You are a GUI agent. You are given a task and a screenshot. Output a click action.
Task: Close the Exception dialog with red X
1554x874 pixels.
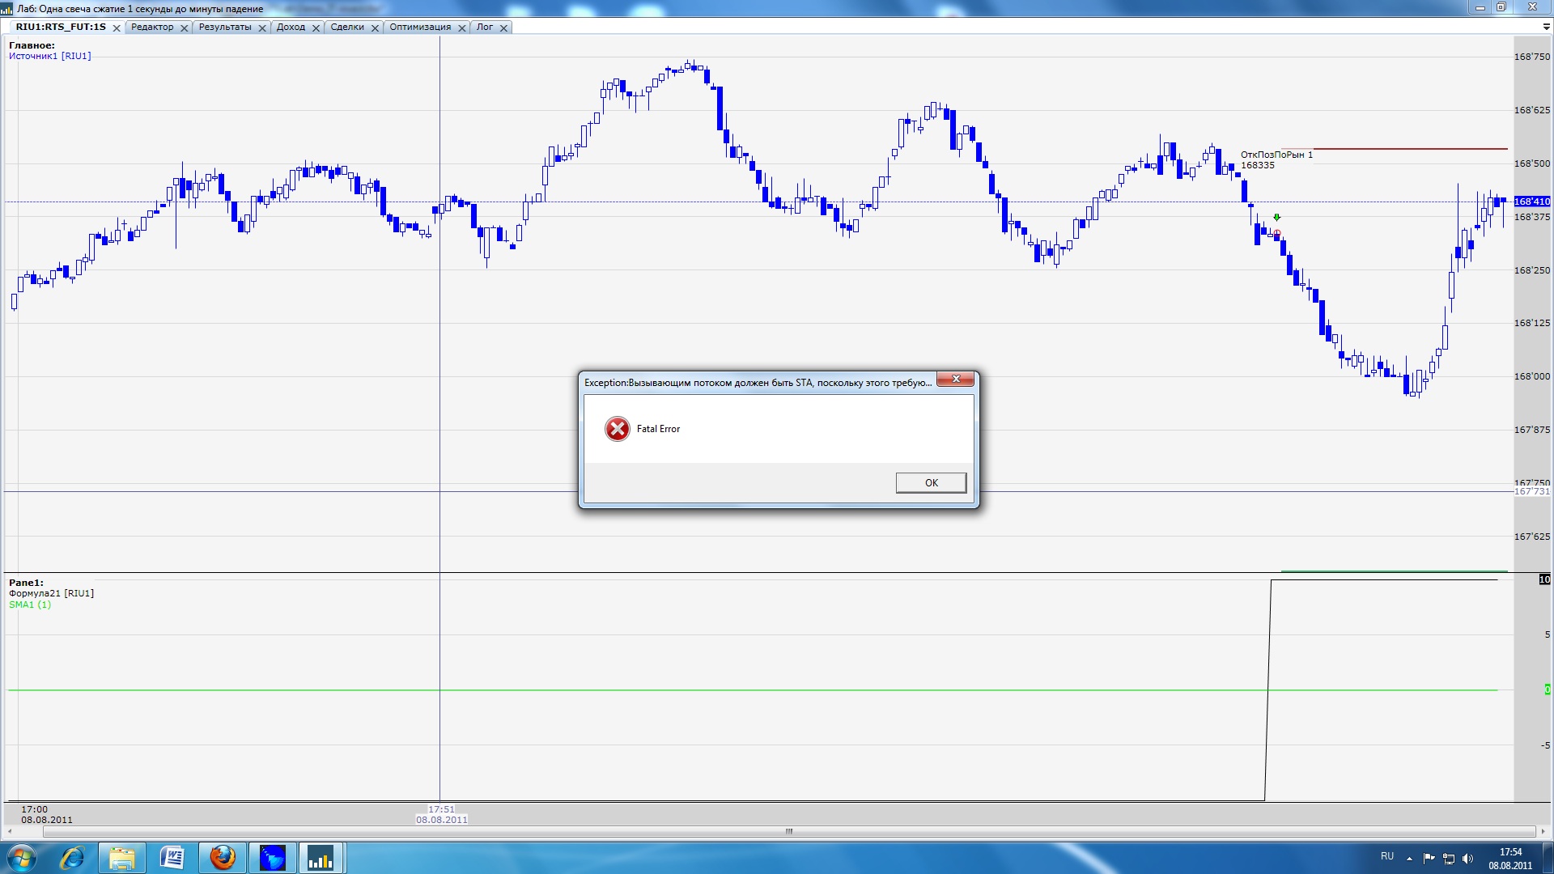tap(955, 379)
